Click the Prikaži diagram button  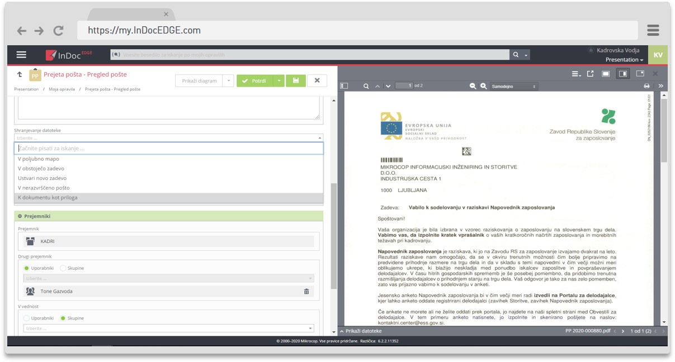click(199, 81)
